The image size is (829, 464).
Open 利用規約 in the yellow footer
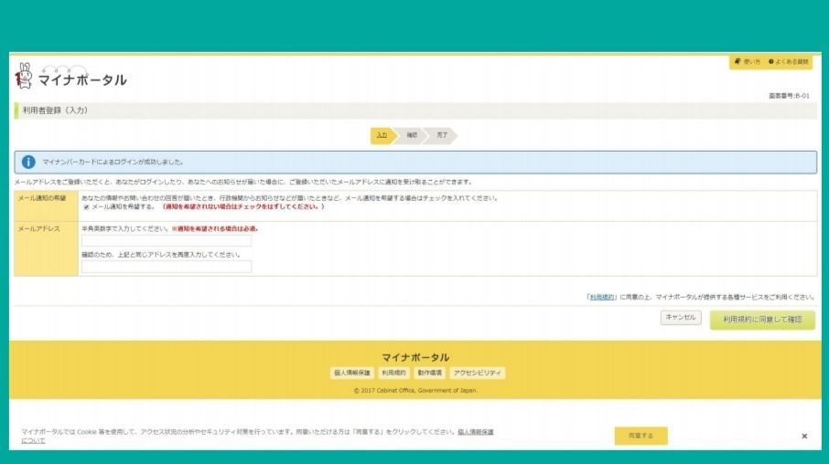(x=393, y=373)
